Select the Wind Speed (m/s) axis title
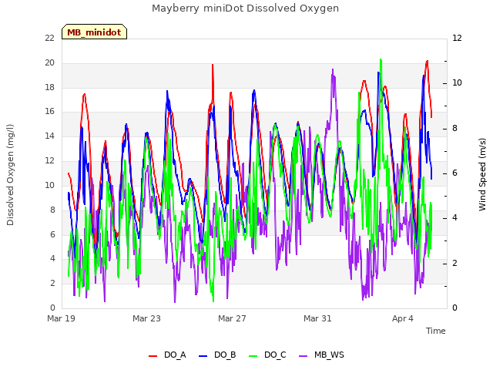The image size is (493, 370). 482,174
